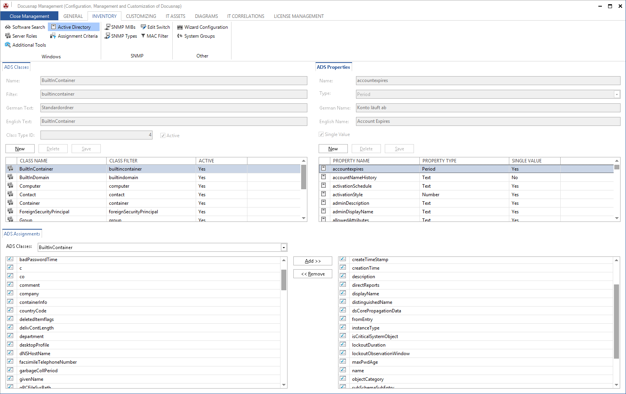Click the activationStyle property icon
The image size is (626, 394).
[x=323, y=194]
